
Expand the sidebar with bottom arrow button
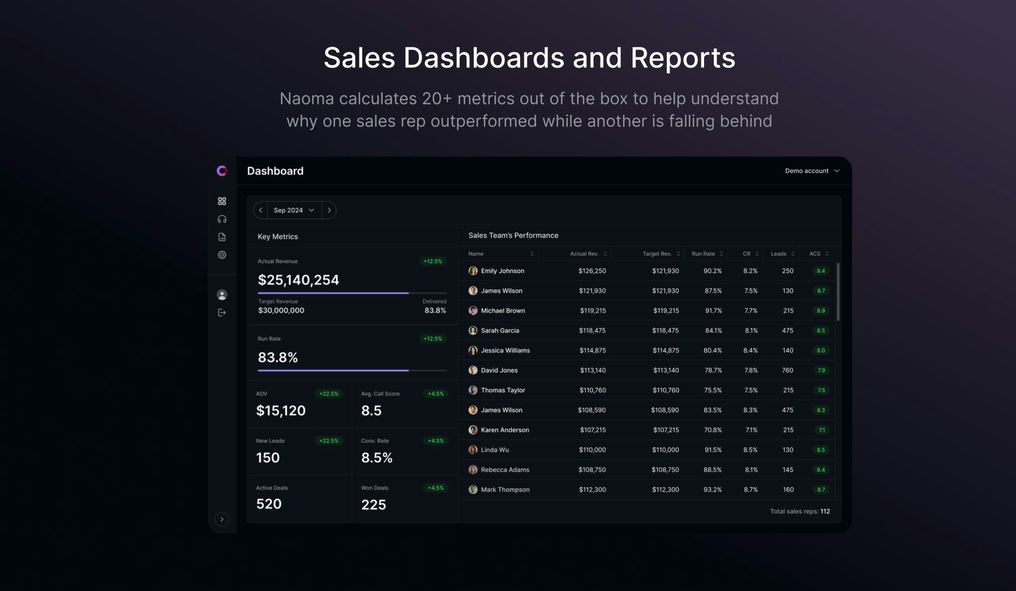222,519
